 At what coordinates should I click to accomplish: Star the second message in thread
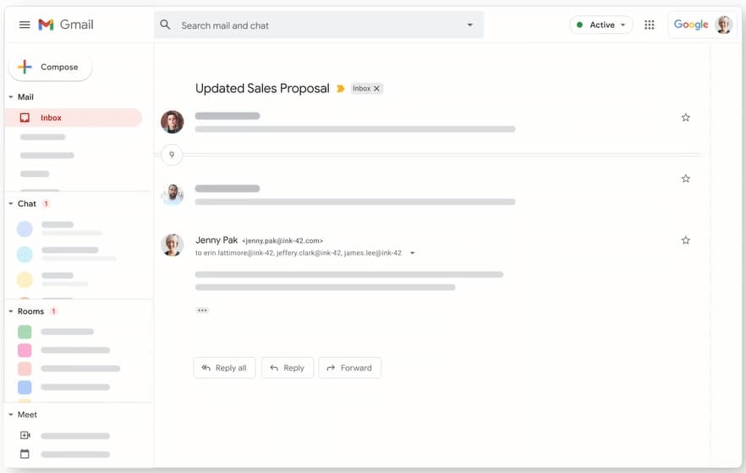click(x=685, y=179)
